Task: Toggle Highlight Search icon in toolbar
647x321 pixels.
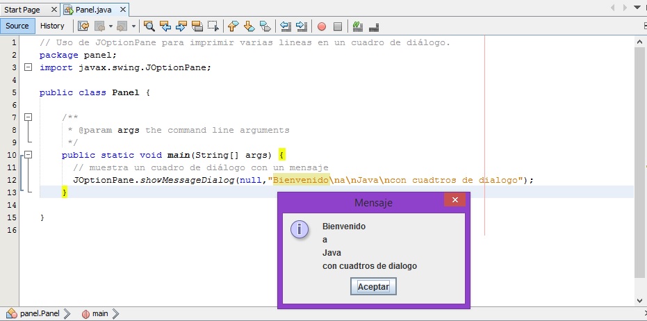Action: 198,26
